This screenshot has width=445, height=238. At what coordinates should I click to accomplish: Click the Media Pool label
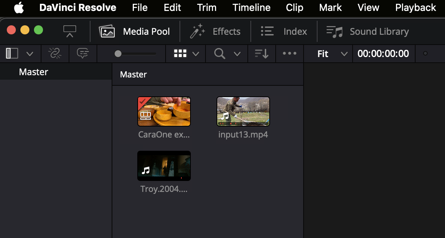point(146,31)
